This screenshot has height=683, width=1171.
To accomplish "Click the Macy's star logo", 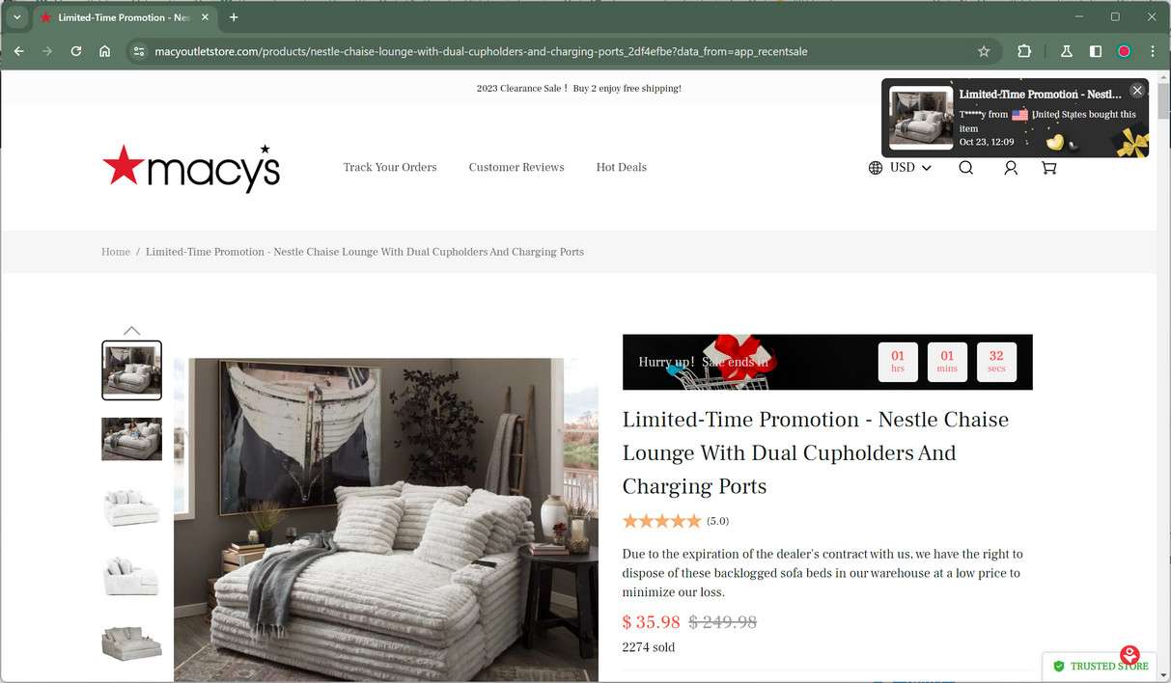I will (191, 168).
